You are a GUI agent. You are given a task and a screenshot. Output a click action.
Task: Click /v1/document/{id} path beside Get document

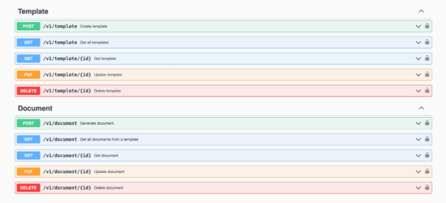coord(67,156)
